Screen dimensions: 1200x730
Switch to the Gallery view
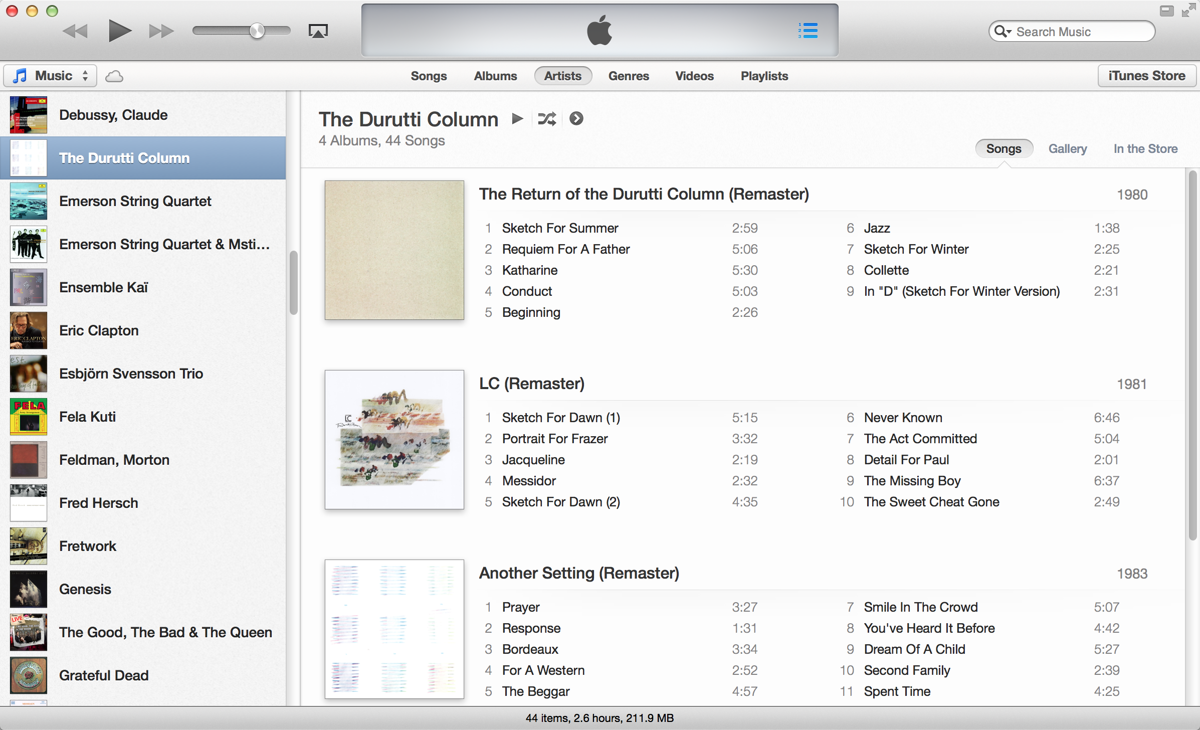pos(1068,149)
